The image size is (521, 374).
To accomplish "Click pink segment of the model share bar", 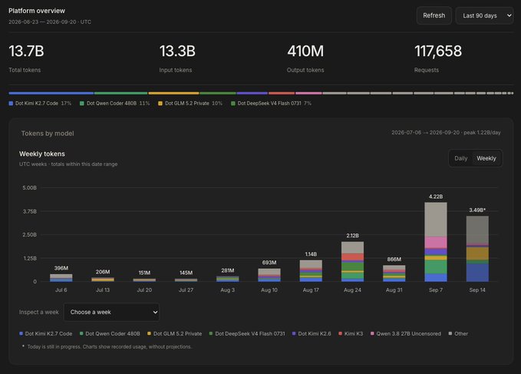I will [x=308, y=93].
